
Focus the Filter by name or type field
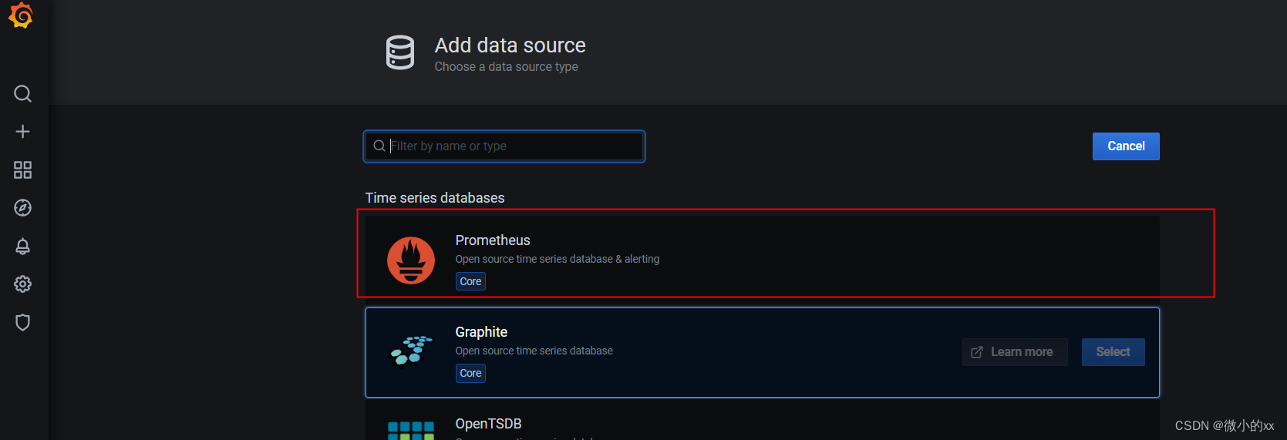(x=504, y=146)
